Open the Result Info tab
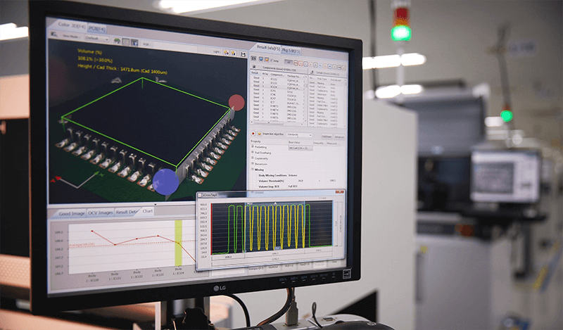This screenshot has width=563, height=330. 267,47
